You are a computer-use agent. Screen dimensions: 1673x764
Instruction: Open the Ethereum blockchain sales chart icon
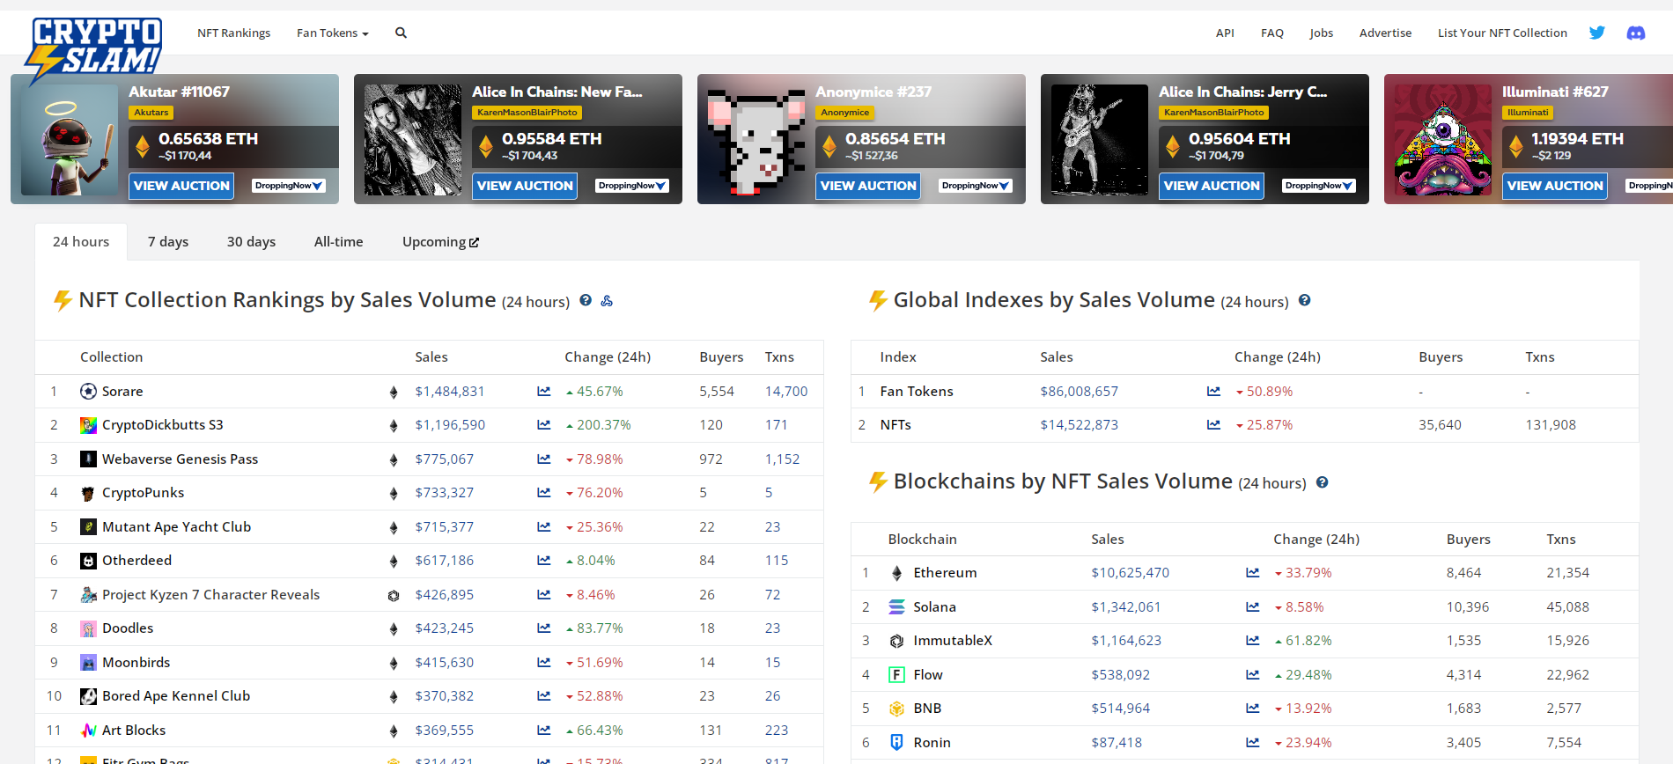(1252, 573)
